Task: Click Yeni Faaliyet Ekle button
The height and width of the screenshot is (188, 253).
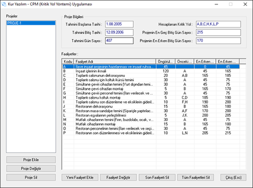Action: pyautogui.click(x=80, y=178)
